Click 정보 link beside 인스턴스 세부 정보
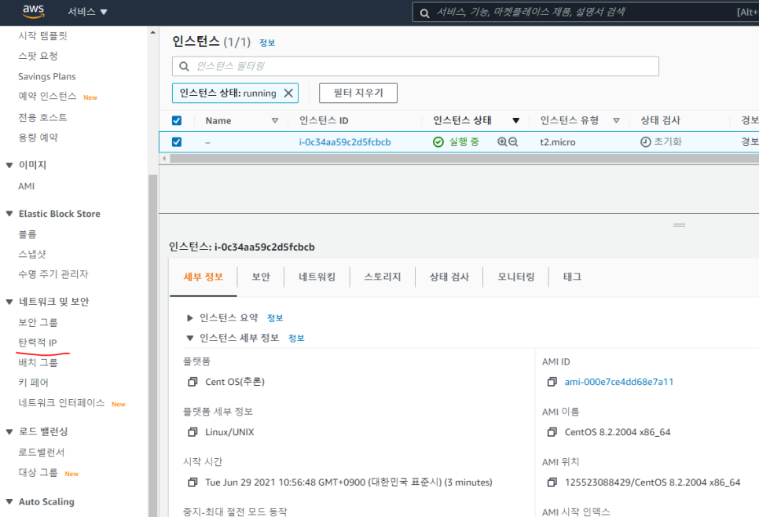This screenshot has height=517, width=759. click(296, 338)
